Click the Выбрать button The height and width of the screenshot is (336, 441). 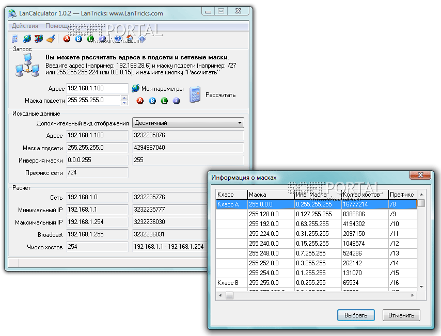[x=356, y=315]
